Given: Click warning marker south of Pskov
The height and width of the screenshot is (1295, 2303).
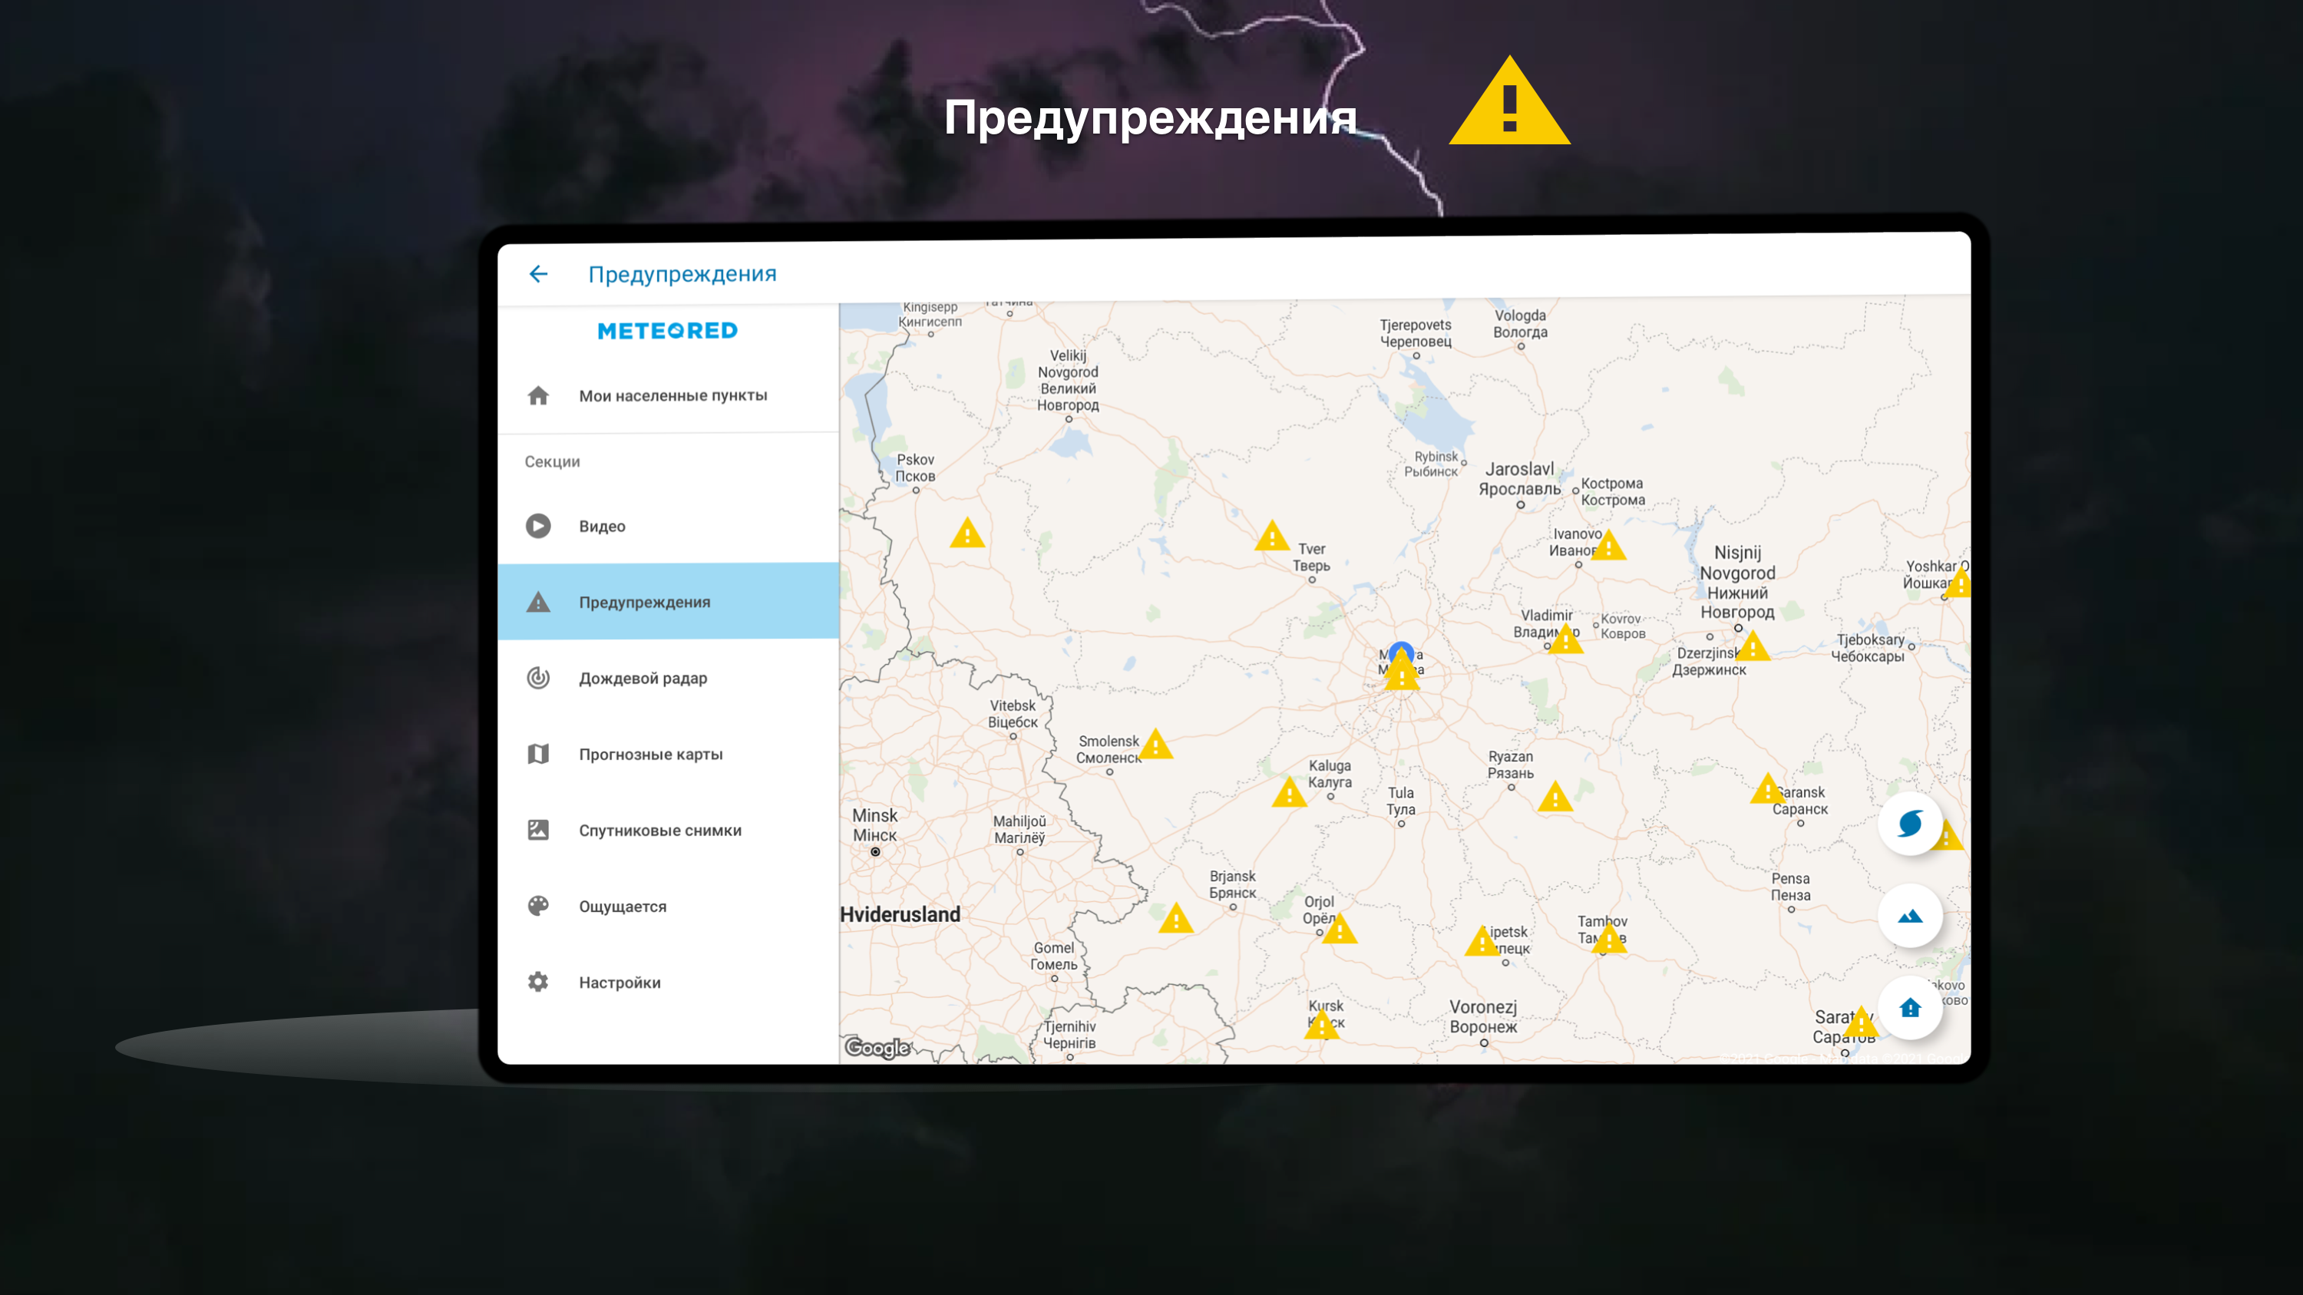Looking at the screenshot, I should click(x=966, y=534).
